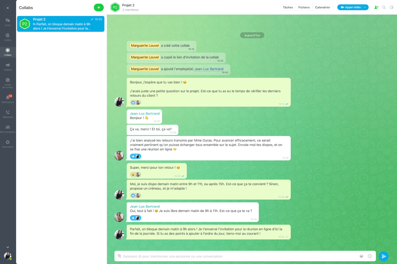The height and width of the screenshot is (264, 397).
Task: Open Paramètres gear icon
Action: coord(8,144)
